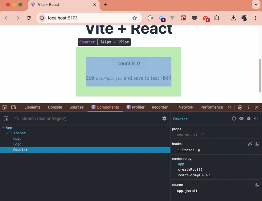The width and height of the screenshot is (262, 201).
Task: Open the Downloads panel
Action: point(233,18)
